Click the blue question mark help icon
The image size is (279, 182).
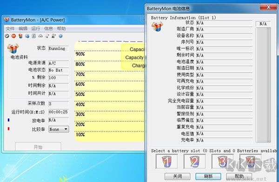pyautogui.click(x=60, y=36)
